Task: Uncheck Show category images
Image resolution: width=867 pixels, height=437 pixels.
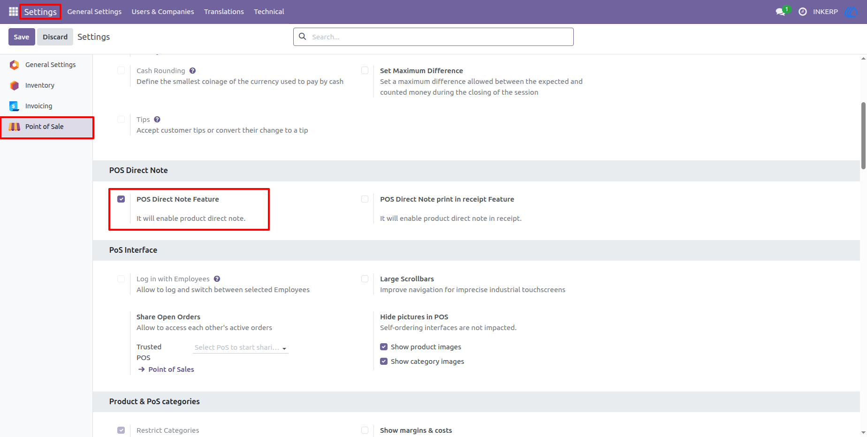Action: click(384, 362)
